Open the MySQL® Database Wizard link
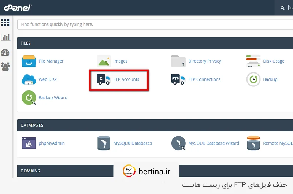Image resolution: width=293 pixels, height=194 pixels. coord(214,143)
